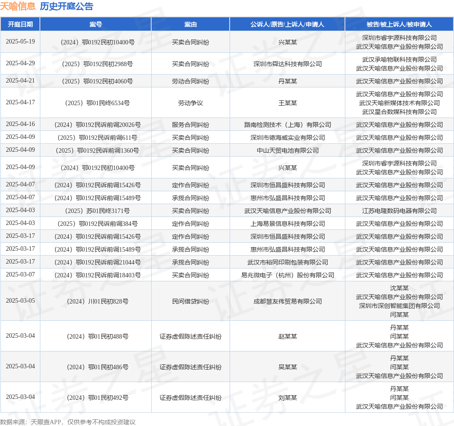
Task: Click date cell 2025-04-21
Action: 20,81
